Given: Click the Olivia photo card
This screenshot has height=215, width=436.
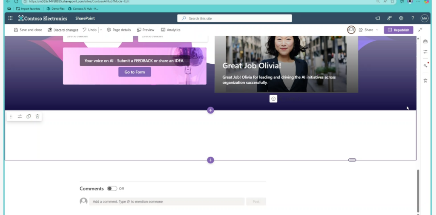Looking at the screenshot, I should [x=286, y=64].
